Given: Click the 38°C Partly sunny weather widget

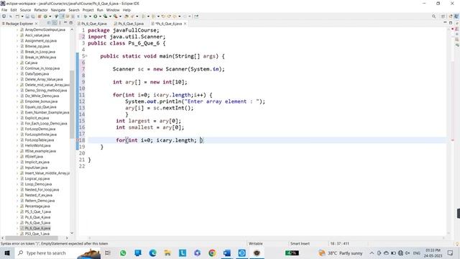Looking at the screenshot, I should pos(341,253).
